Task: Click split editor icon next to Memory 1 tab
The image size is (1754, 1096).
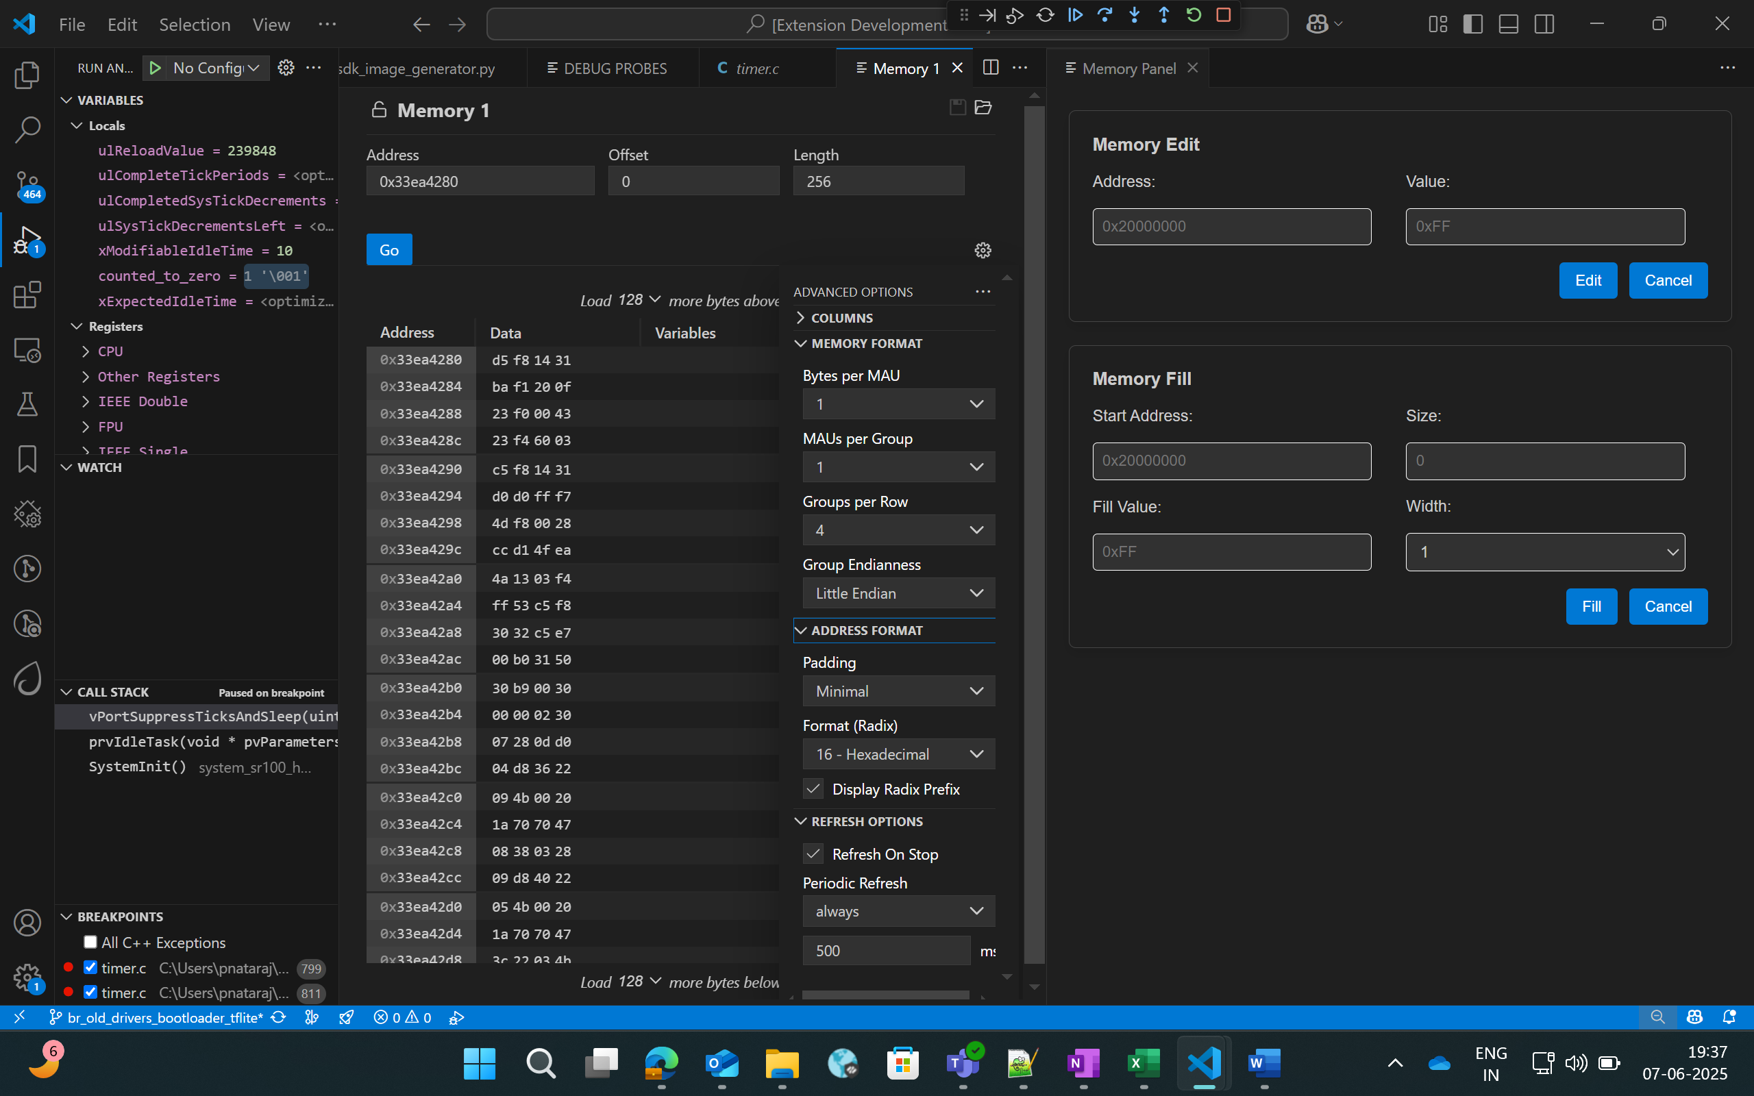Action: coord(990,68)
